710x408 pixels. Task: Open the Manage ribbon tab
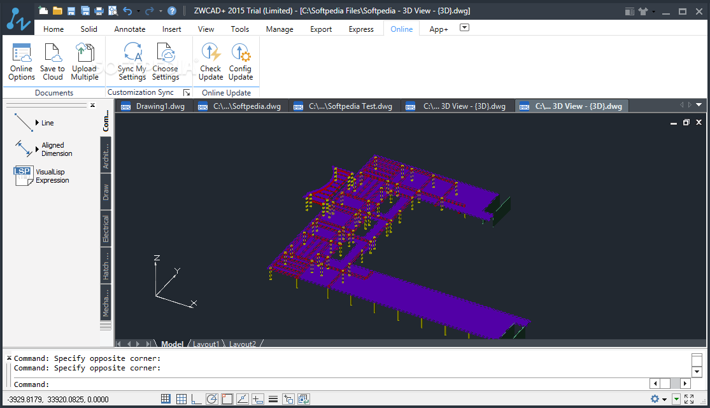(280, 29)
